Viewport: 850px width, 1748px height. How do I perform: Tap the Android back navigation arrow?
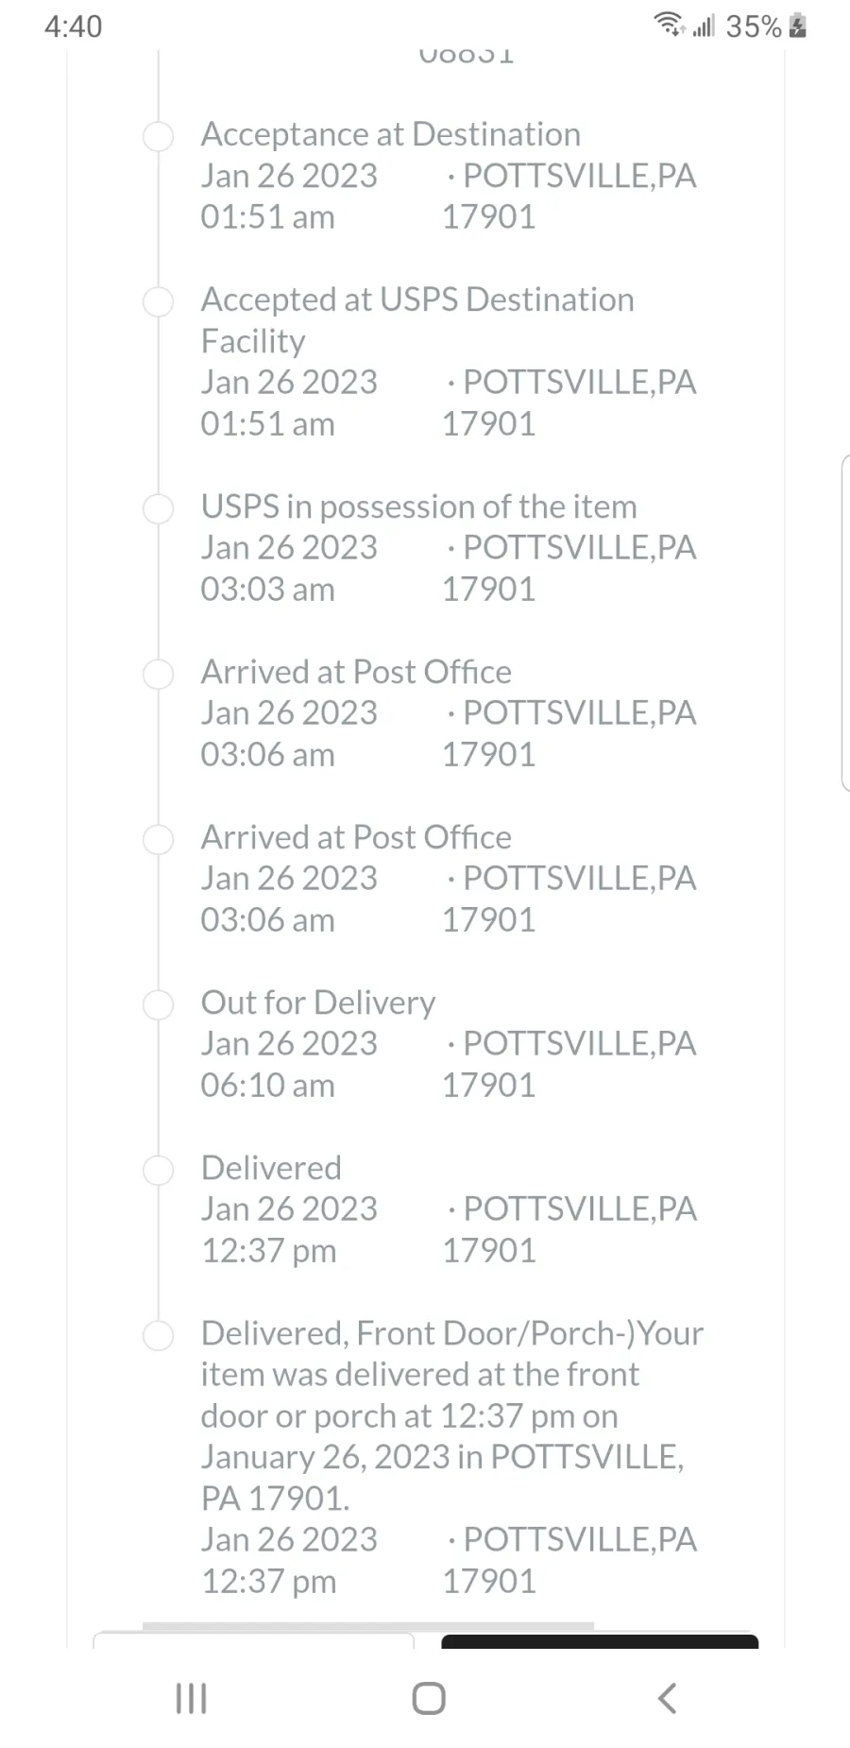[x=667, y=1698]
